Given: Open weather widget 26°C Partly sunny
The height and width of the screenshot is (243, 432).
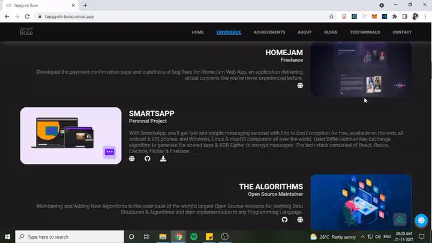Looking at the screenshot, I should [333, 236].
